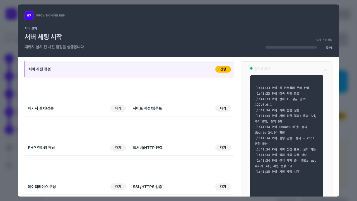Collapse the 실시간 로그 panel chevron

[325, 70]
